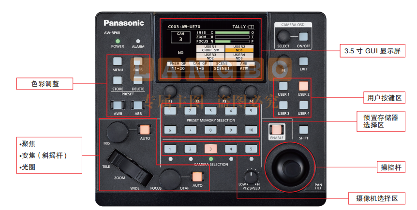Click the AW-RP60 model label

pyautogui.click(x=112, y=33)
